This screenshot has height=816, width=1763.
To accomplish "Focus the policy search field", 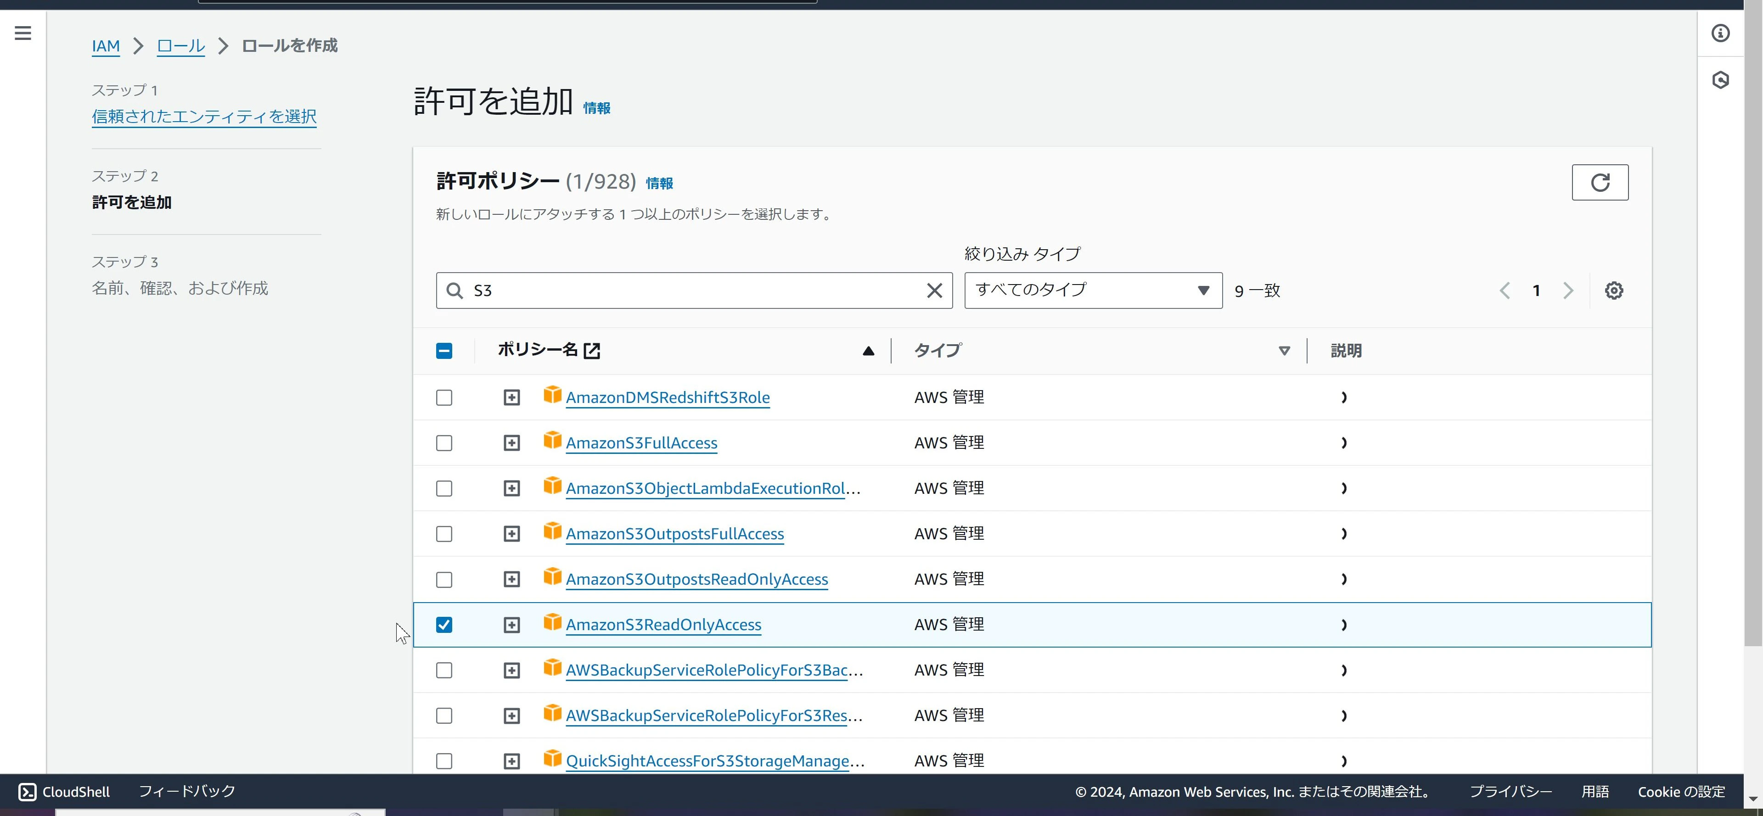I will pos(694,291).
